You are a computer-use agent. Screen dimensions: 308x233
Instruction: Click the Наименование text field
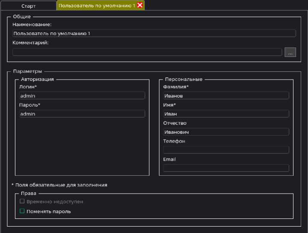tap(154, 33)
